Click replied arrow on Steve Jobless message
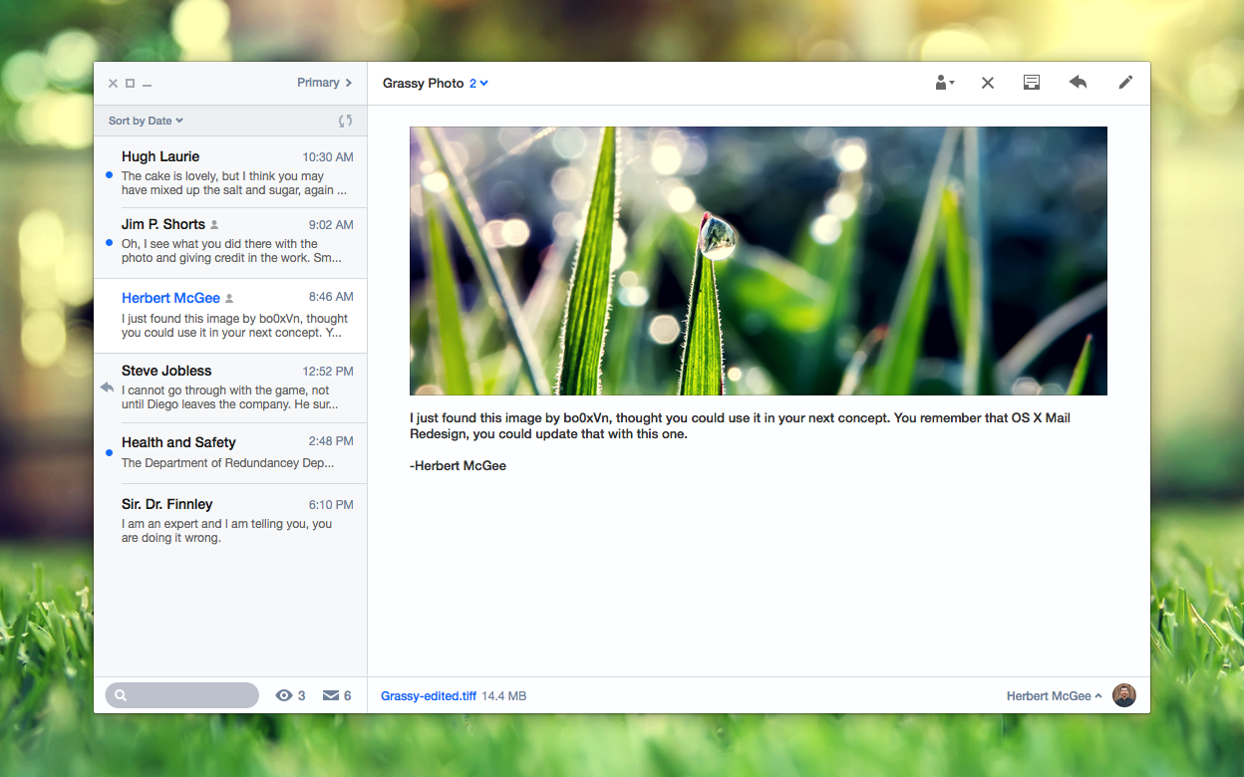Image resolution: width=1244 pixels, height=777 pixels. tap(108, 388)
